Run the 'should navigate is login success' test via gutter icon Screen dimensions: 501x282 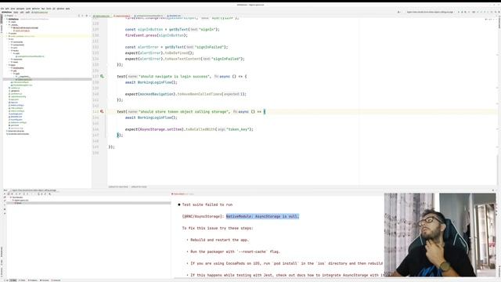[x=102, y=77]
